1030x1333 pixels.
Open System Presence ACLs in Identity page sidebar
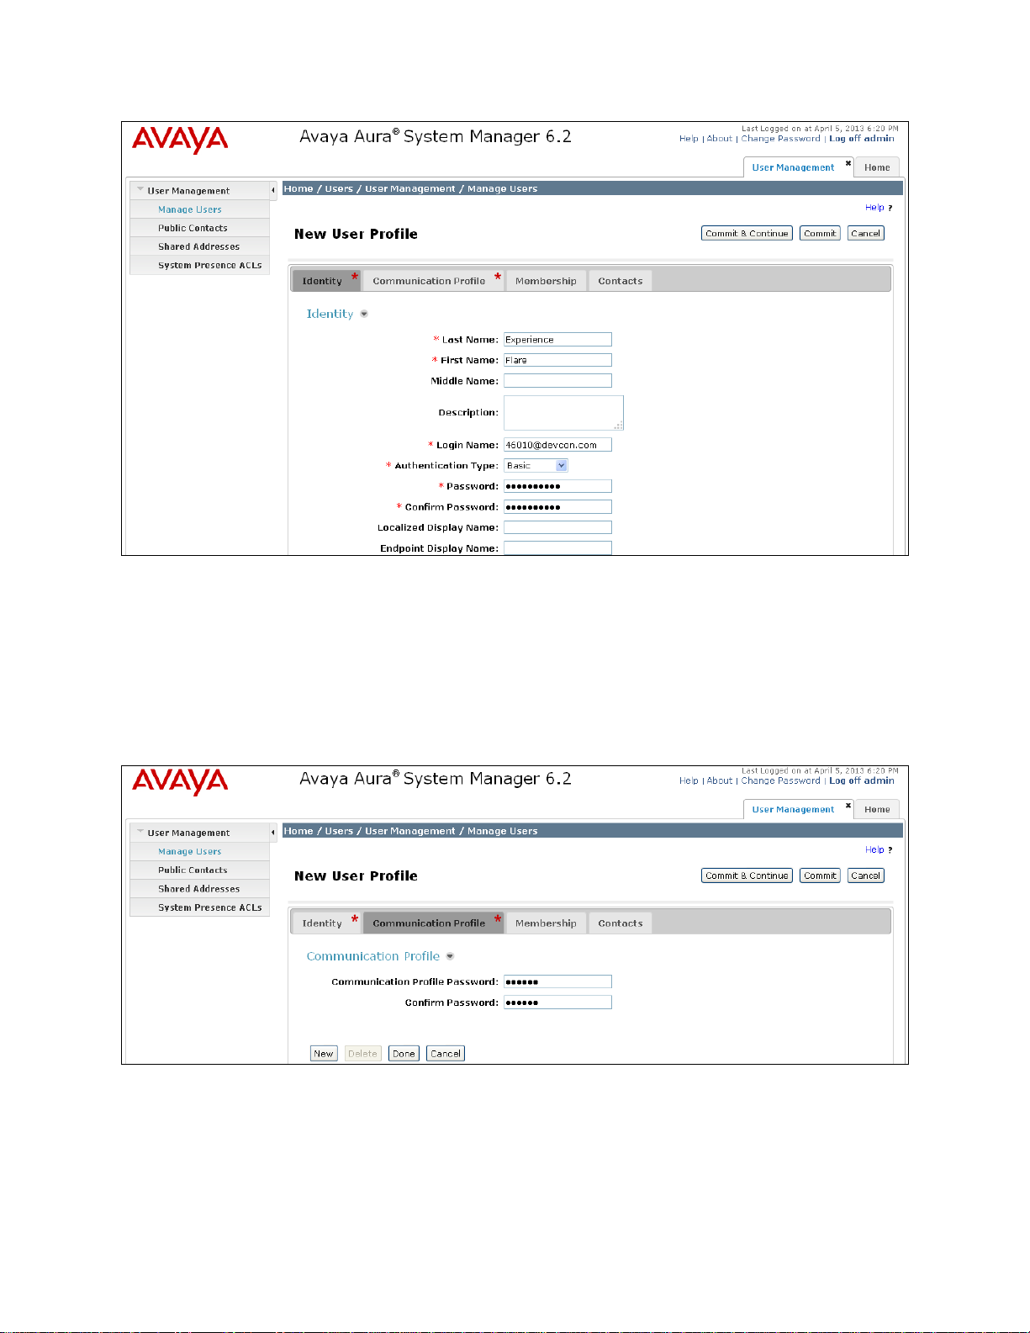coord(210,265)
